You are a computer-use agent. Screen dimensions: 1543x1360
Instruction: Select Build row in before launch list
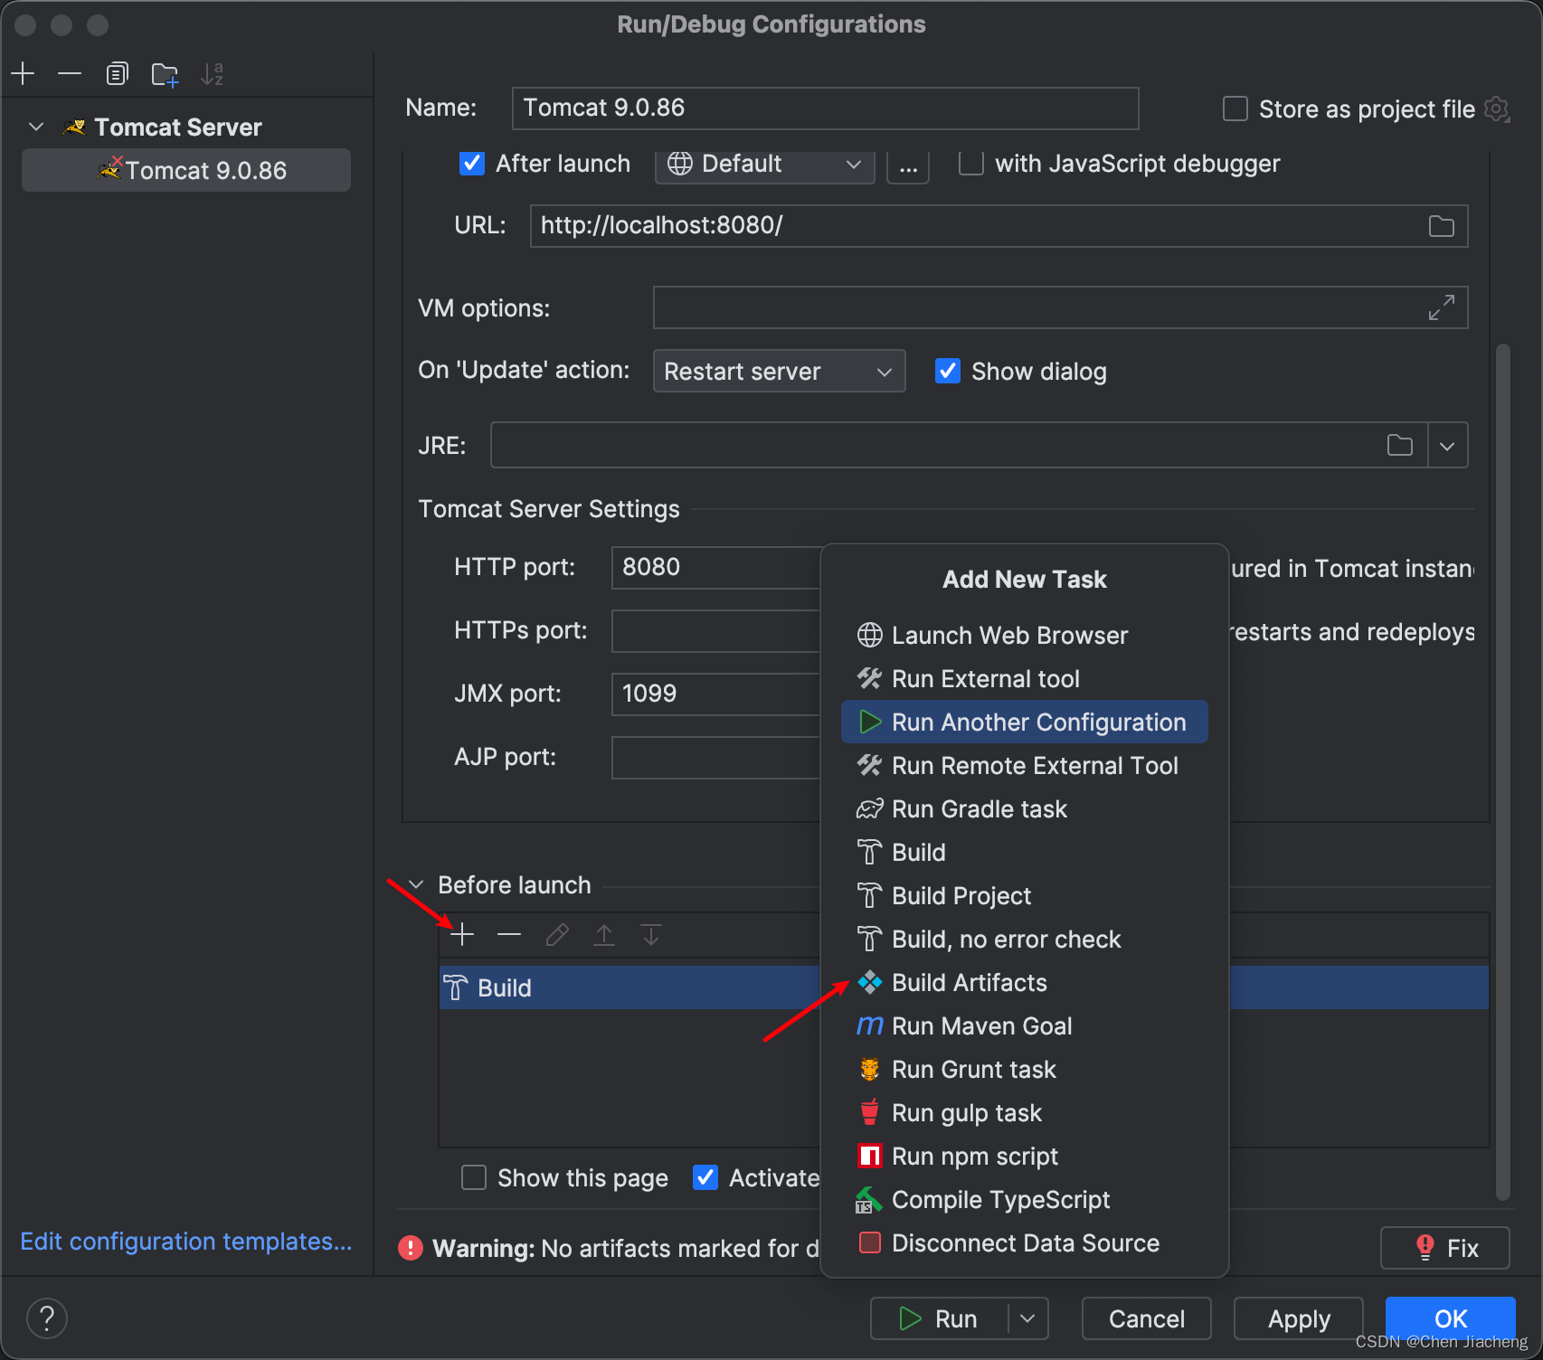630,987
